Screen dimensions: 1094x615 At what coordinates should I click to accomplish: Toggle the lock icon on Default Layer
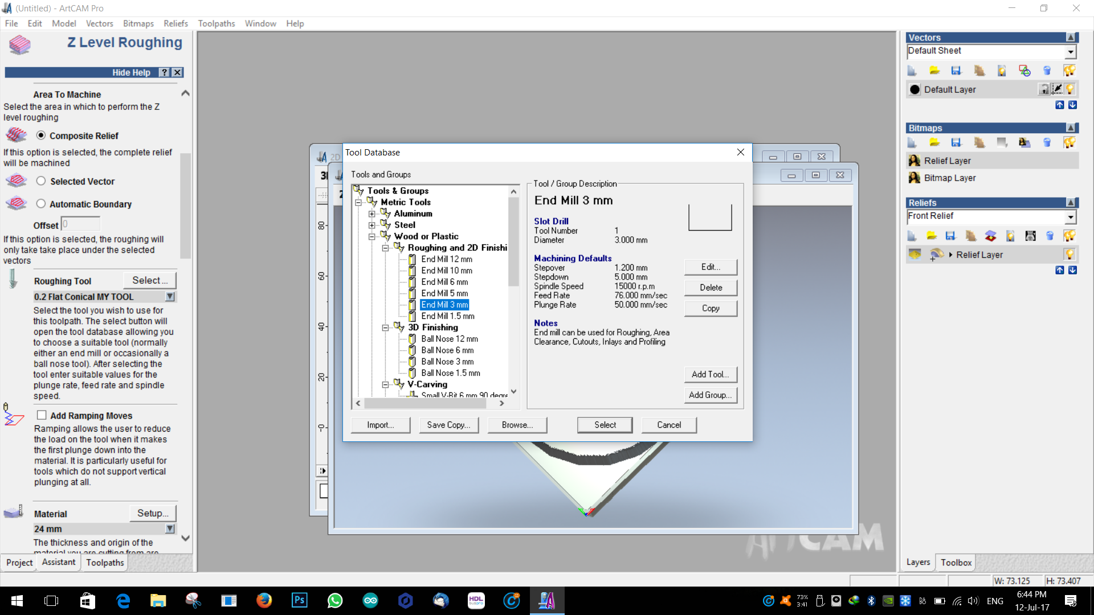(x=1044, y=89)
